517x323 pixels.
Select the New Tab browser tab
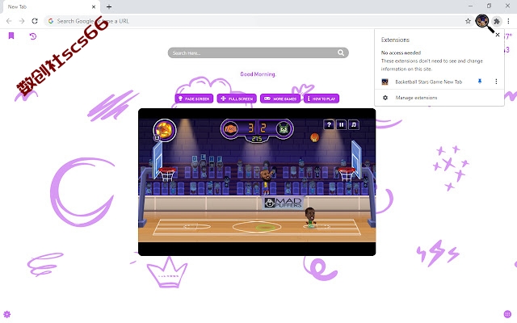pyautogui.click(x=52, y=7)
